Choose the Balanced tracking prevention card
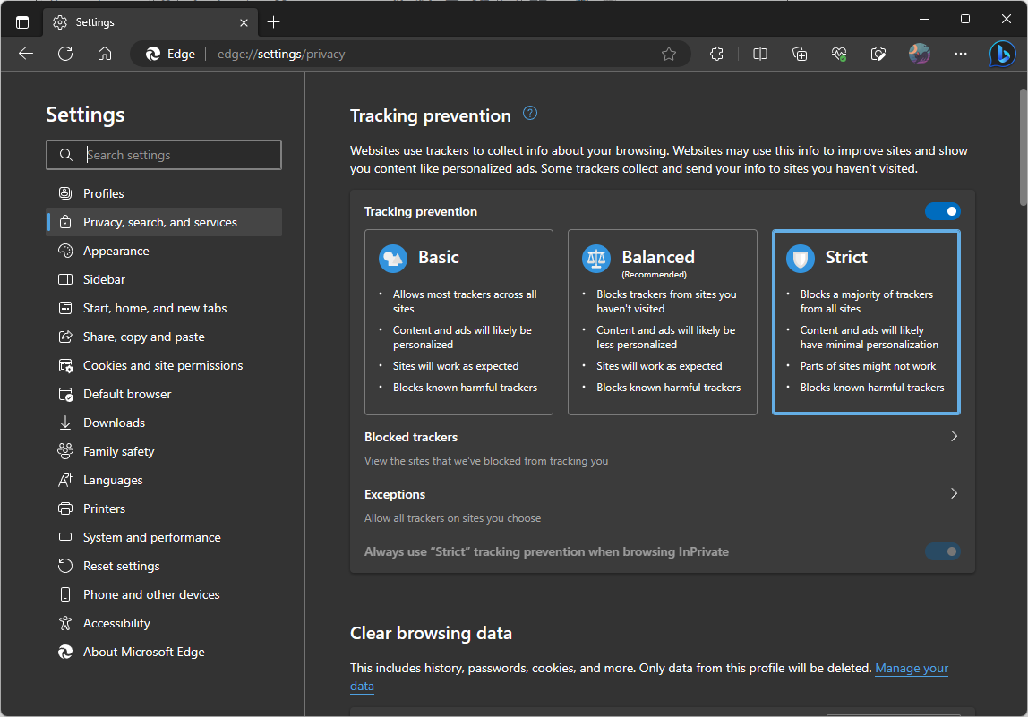The image size is (1028, 717). coord(662,322)
